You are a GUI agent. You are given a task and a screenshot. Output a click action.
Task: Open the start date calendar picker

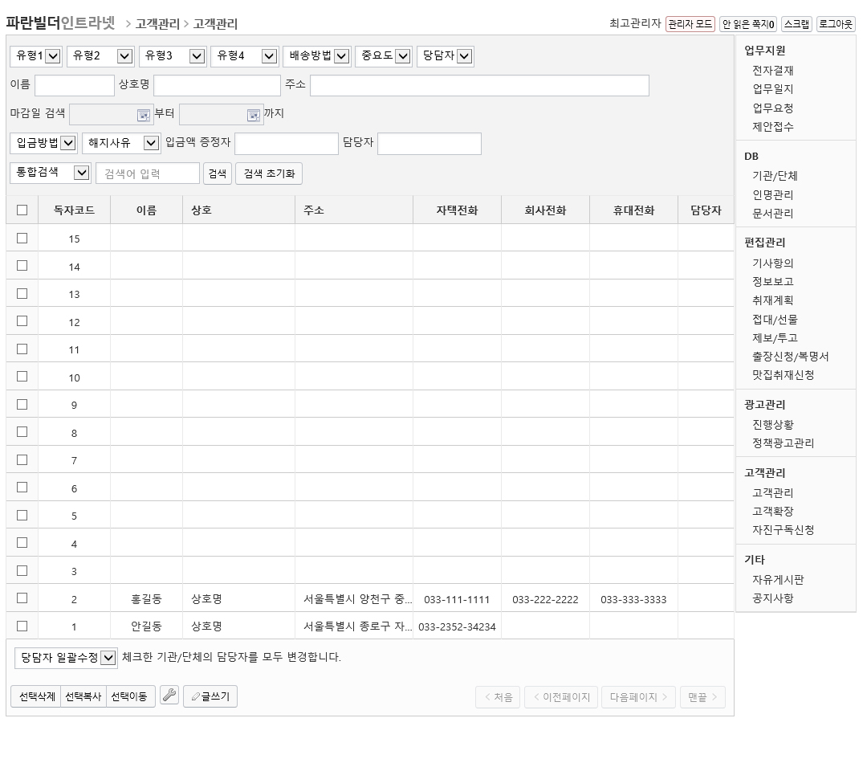click(x=143, y=115)
